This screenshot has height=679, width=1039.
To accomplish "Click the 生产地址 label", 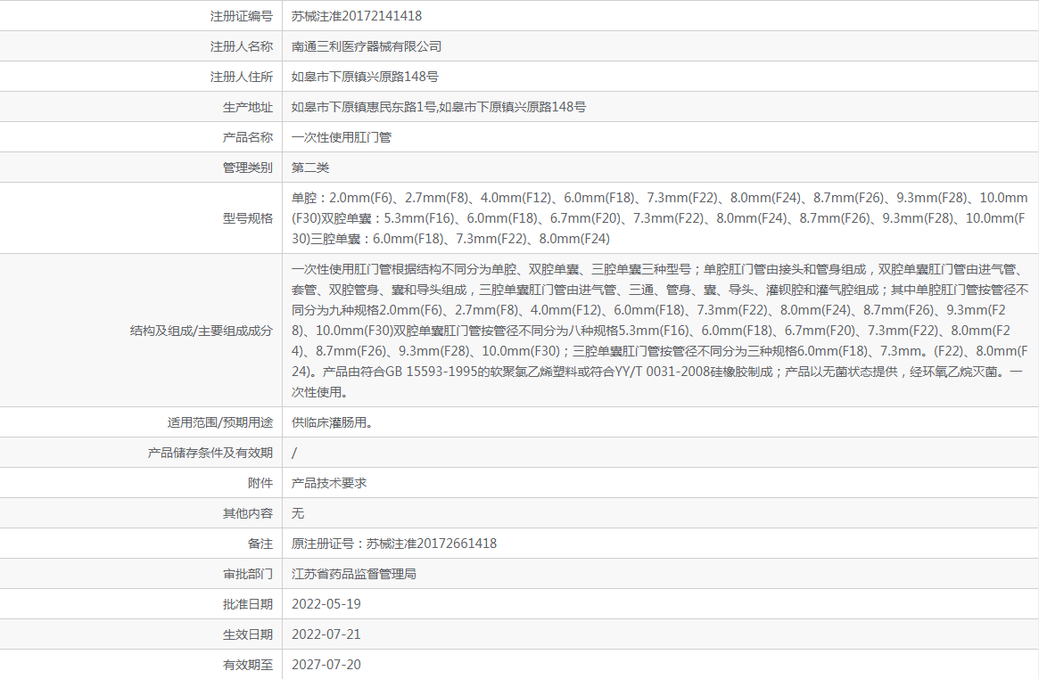I will [248, 107].
